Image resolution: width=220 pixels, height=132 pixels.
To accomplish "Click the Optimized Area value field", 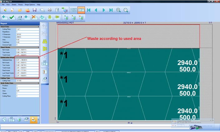I will coord(27,60).
